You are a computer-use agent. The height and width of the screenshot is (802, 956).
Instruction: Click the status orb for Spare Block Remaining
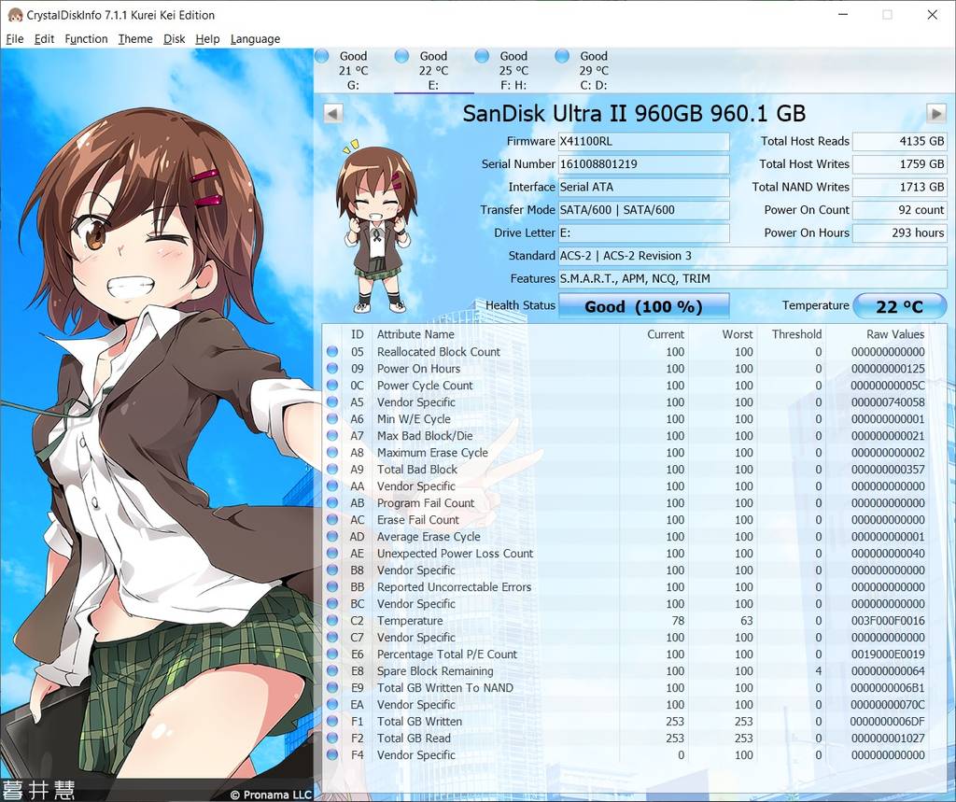332,671
